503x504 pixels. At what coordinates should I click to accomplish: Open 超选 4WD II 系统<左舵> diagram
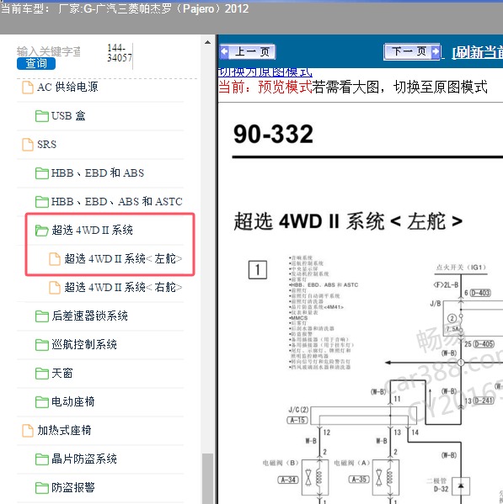click(123, 259)
